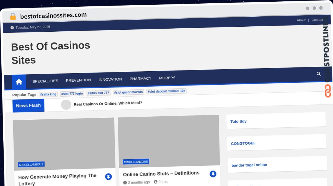333x186 pixels.
Task: Open the About link
Action: (301, 20)
